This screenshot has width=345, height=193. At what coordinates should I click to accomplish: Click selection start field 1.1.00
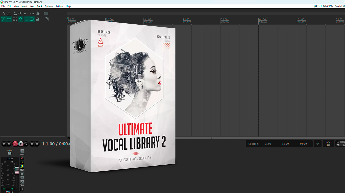pos(268,144)
